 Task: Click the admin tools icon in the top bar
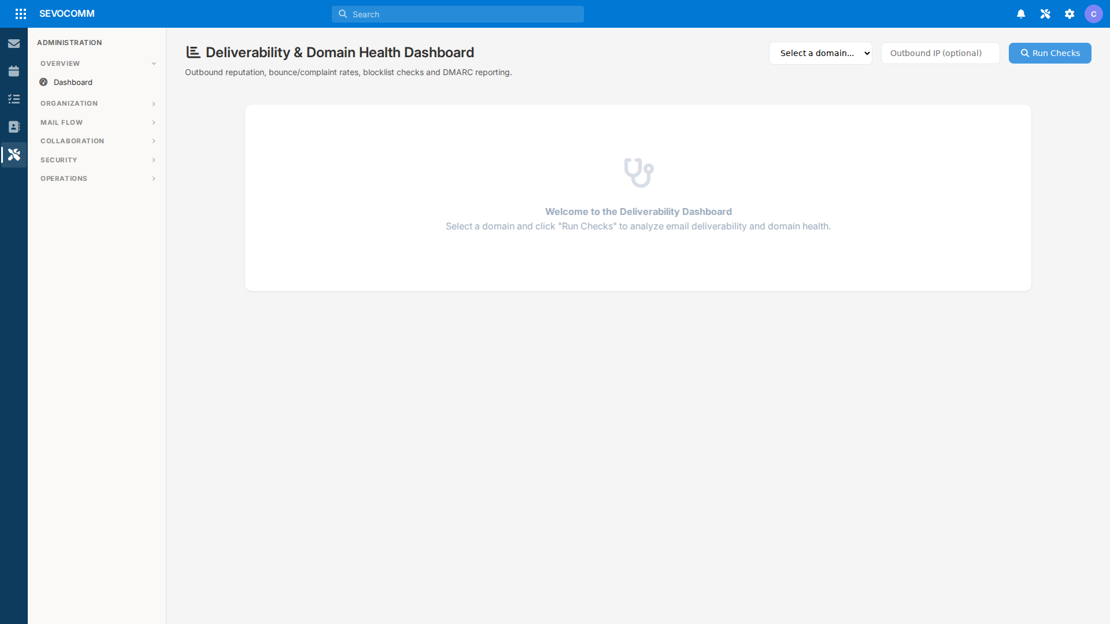click(x=1045, y=13)
